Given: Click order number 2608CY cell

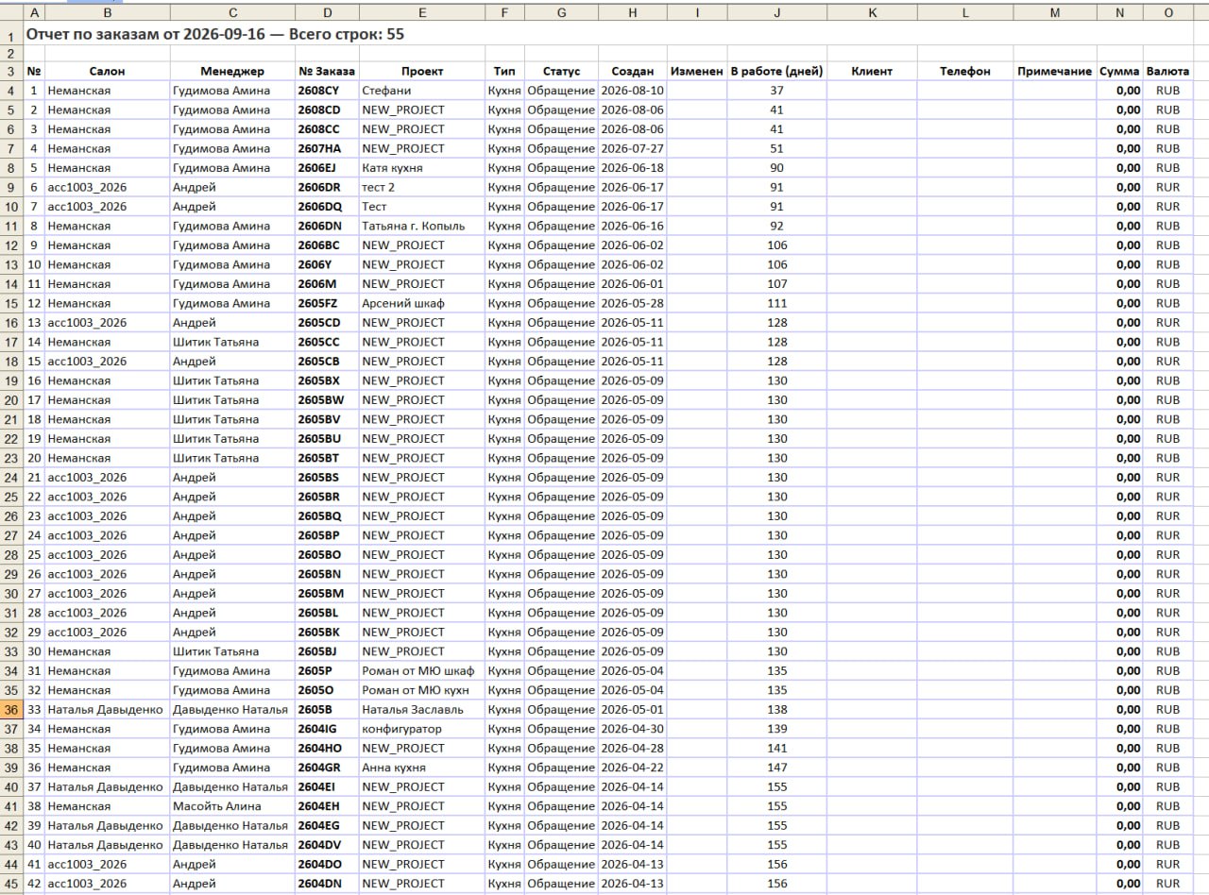Looking at the screenshot, I should (327, 91).
